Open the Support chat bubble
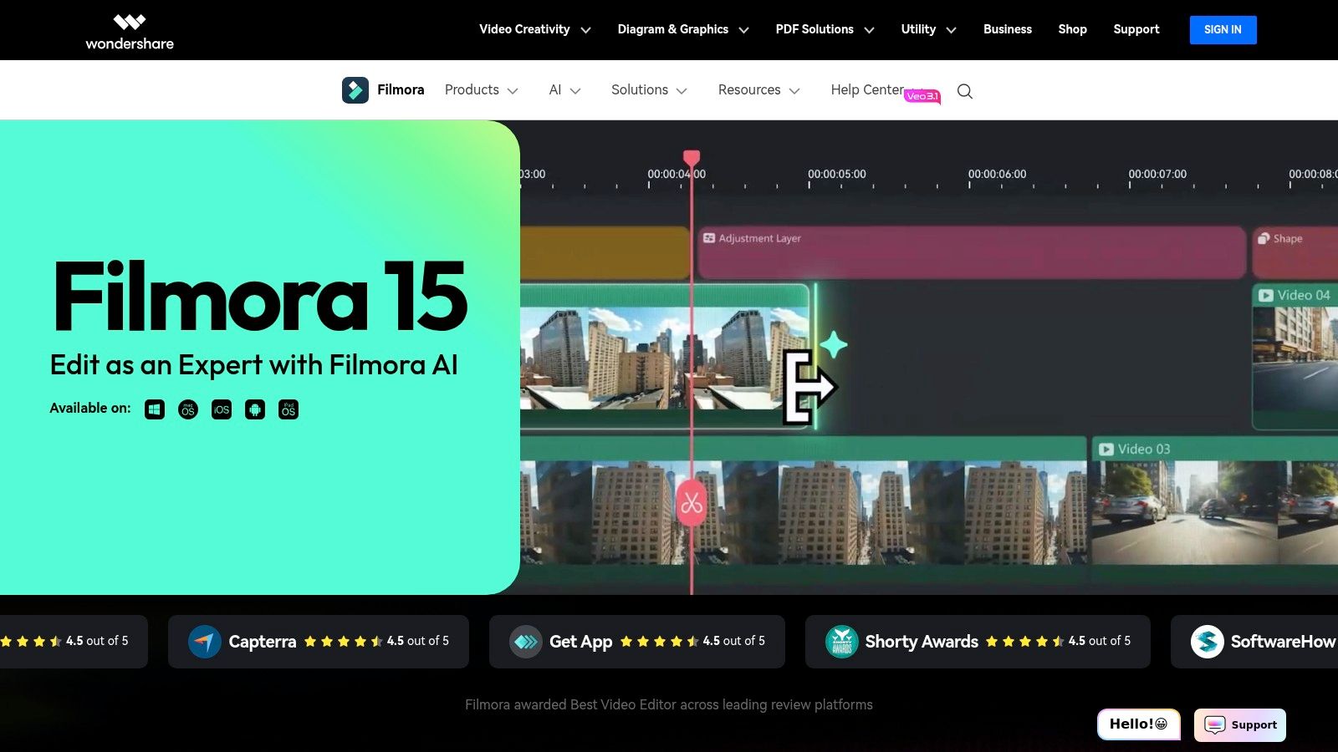This screenshot has height=752, width=1338. (1239, 724)
